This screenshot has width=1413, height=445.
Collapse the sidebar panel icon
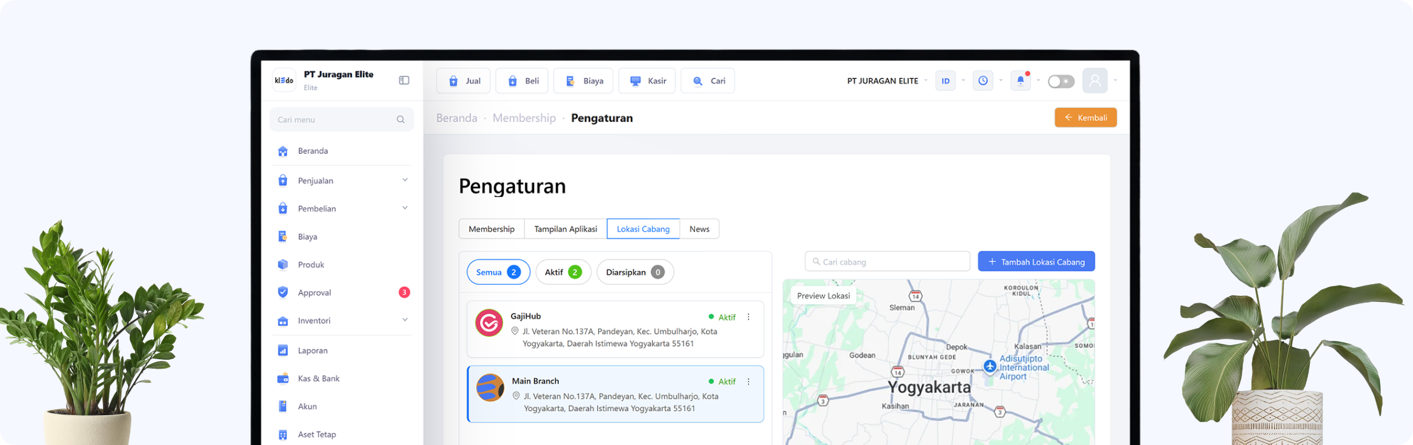tap(404, 80)
